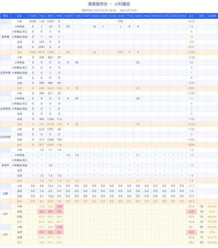
Task: Select the orange cell 2309
Action: tap(51, 145)
